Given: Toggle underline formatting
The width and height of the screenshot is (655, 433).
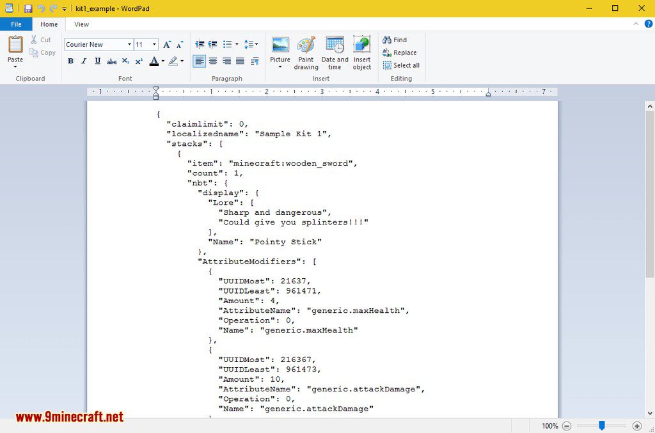Looking at the screenshot, I should (x=98, y=61).
